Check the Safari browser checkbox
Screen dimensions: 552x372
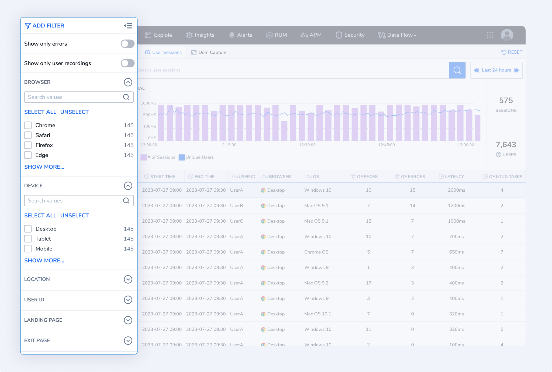28,135
